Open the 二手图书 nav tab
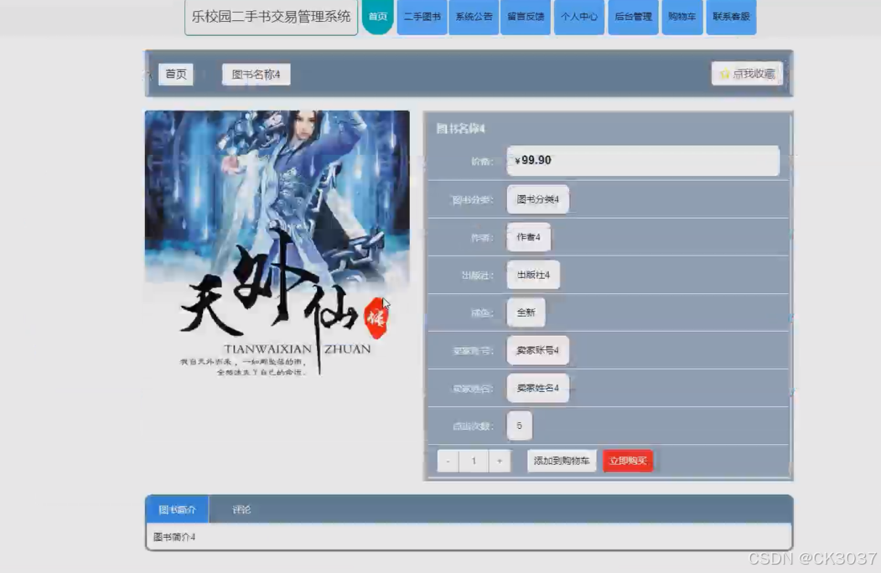881x573 pixels. 422,17
